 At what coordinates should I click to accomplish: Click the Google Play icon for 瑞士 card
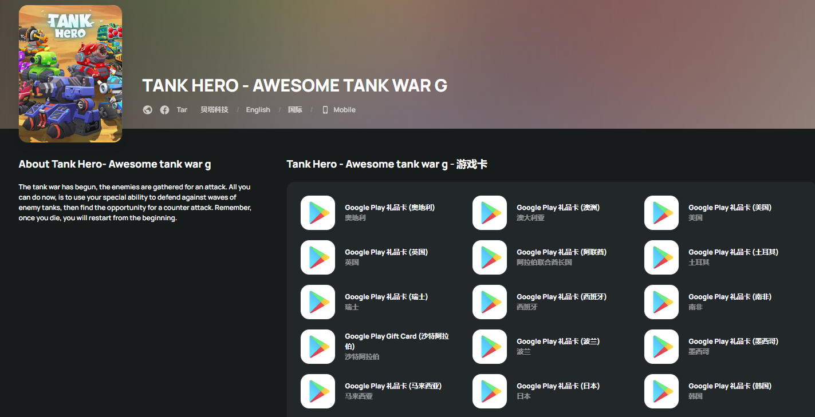[318, 302]
